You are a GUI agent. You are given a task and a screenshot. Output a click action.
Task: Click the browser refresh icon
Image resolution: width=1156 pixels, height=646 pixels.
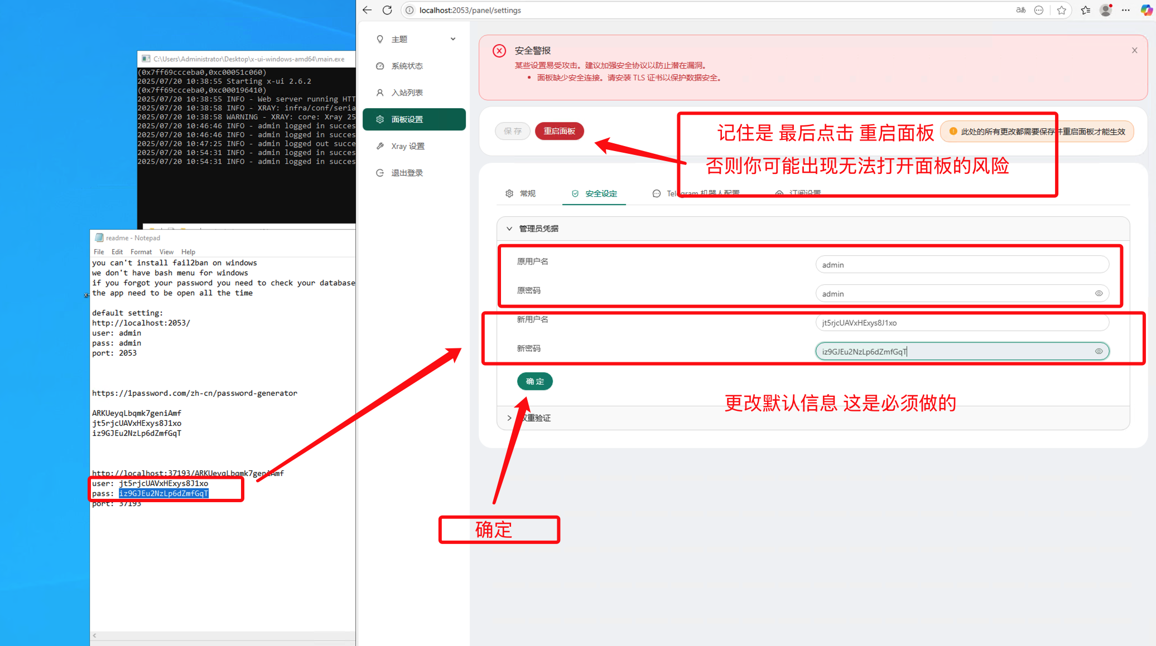[x=387, y=10]
